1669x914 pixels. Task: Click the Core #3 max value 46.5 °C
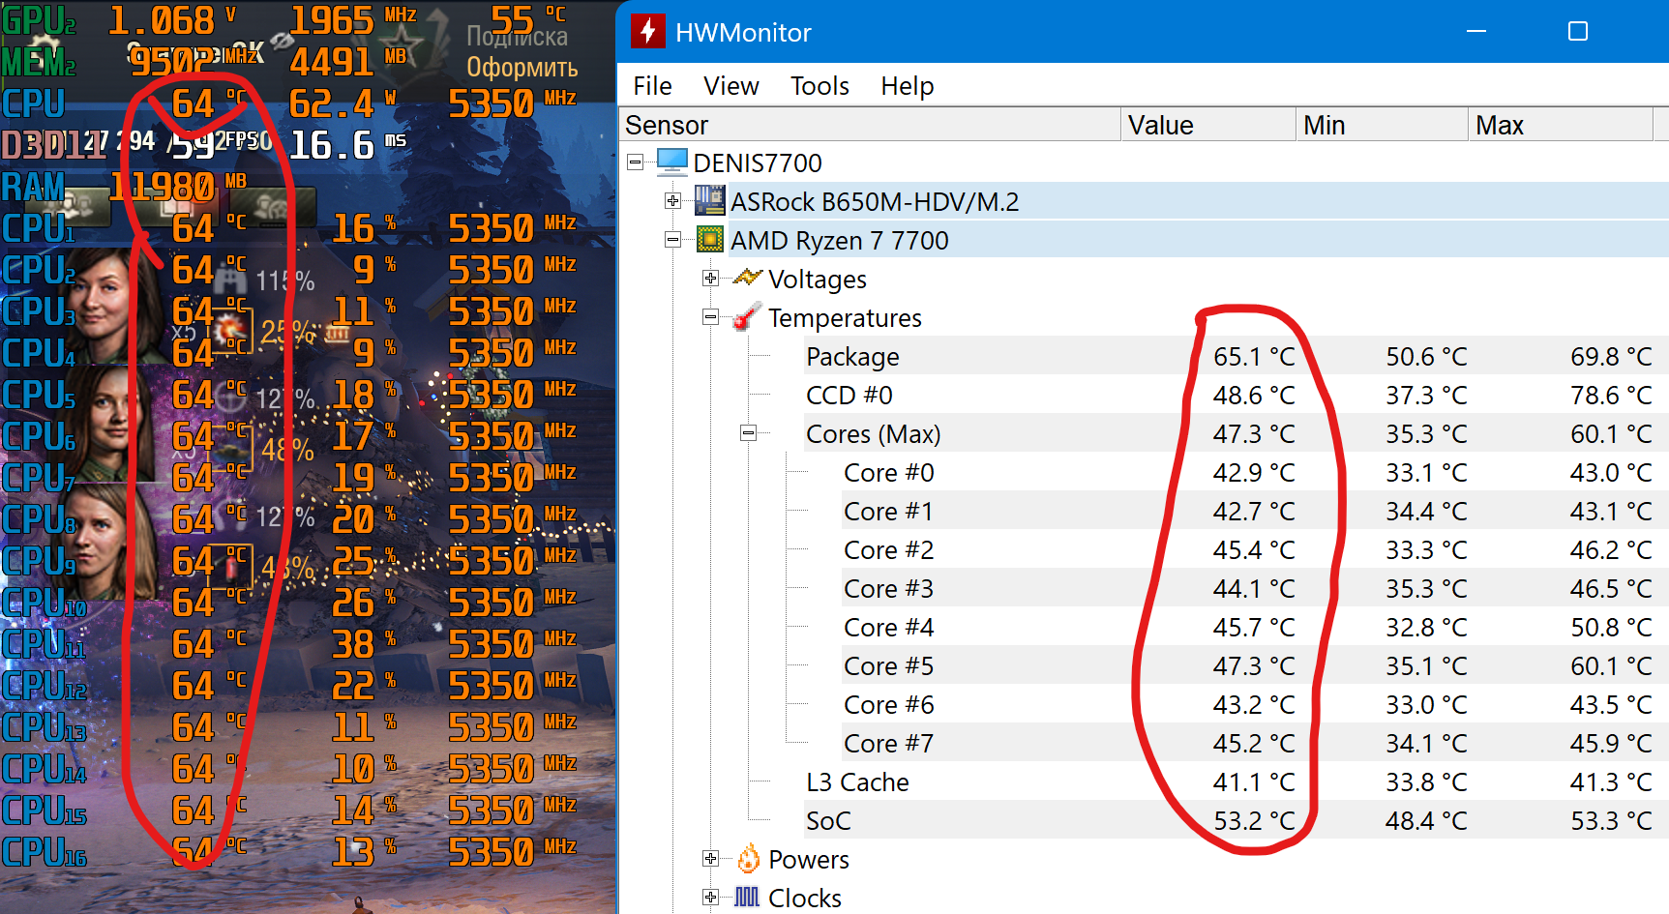[x=1611, y=588]
